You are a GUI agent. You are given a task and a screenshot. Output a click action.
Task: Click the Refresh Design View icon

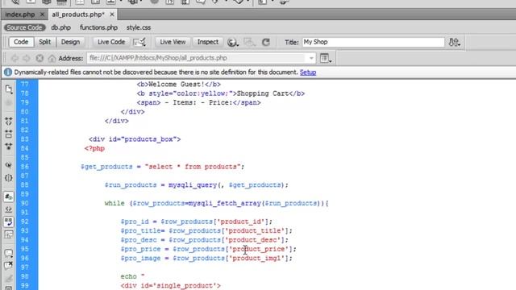point(266,42)
